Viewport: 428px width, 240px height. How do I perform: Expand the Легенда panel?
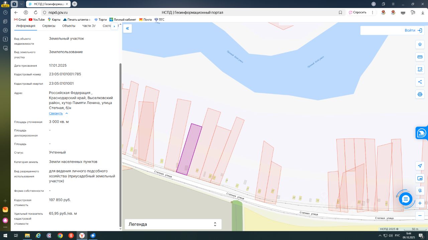(x=173, y=224)
